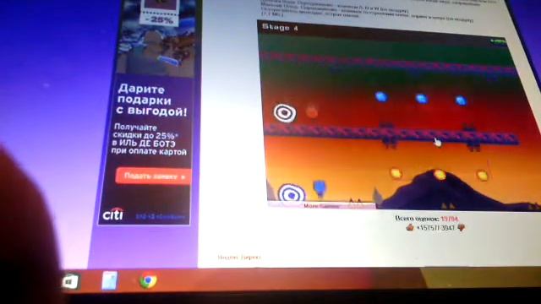Open the Яндекс.Директ link
The width and height of the screenshot is (541, 304).
point(239,257)
